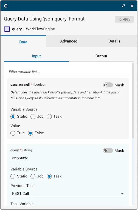The height and width of the screenshot is (210, 138).
Task: Set pass_on_null value to True
Action: [x=13, y=133]
